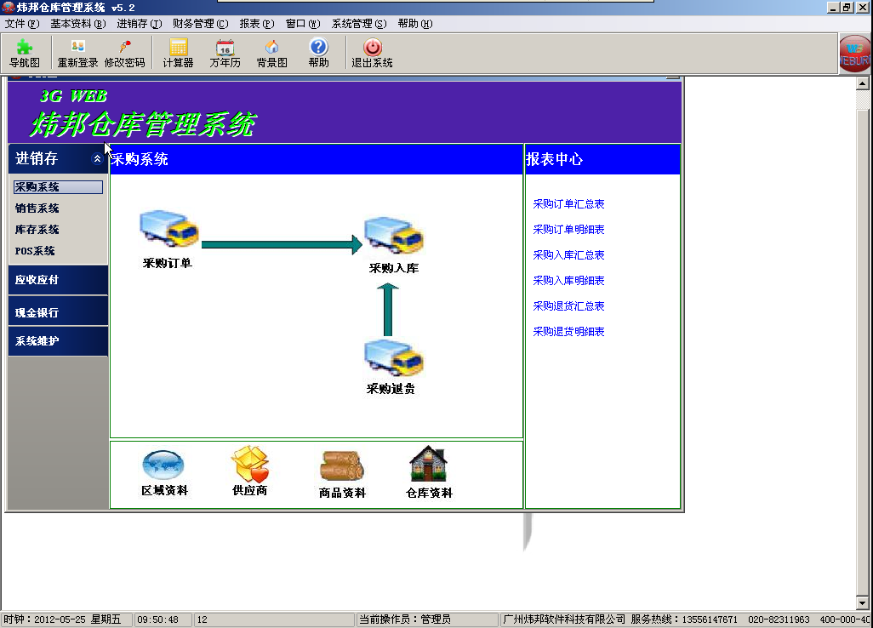This screenshot has width=873, height=628.
Task: Select 采购系统 in the sidebar
Action: pyautogui.click(x=58, y=187)
